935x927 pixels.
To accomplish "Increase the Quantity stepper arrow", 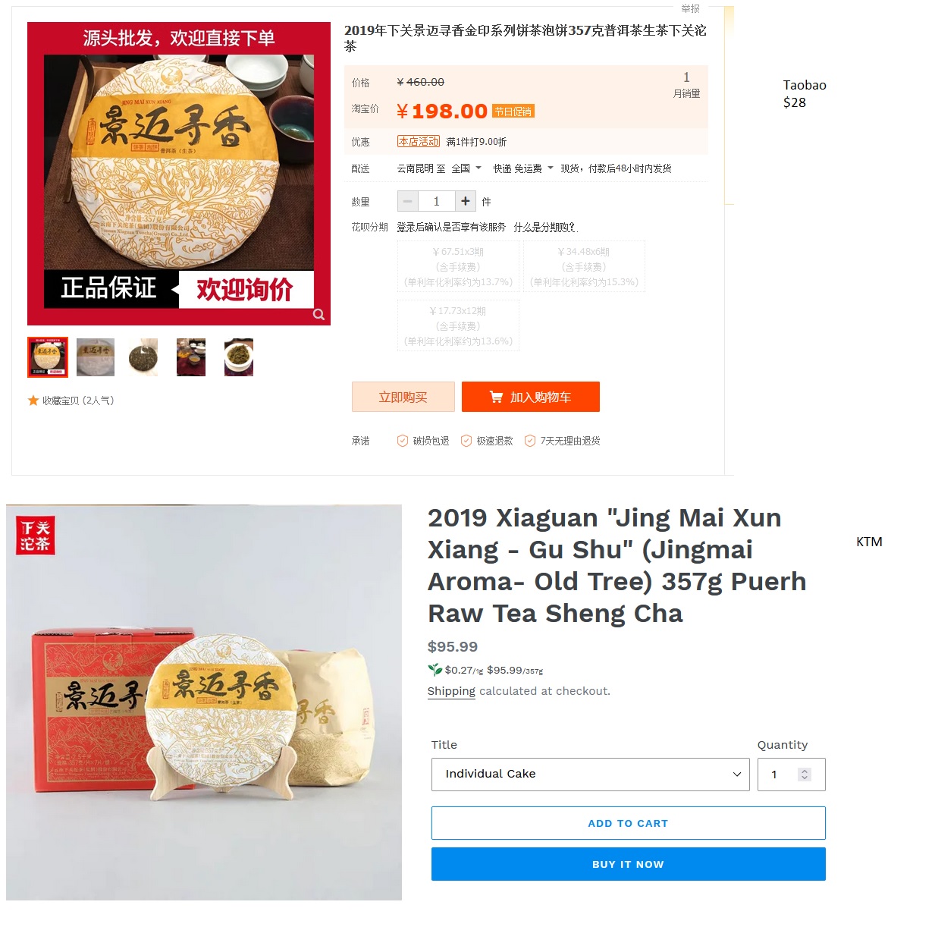I will coord(805,771).
